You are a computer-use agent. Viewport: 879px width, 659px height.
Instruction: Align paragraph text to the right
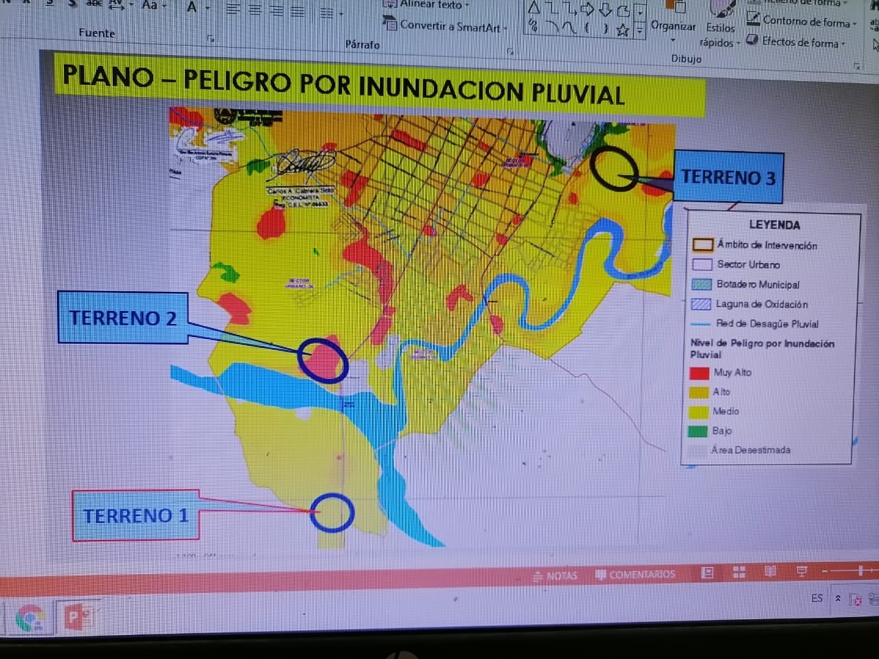click(x=277, y=12)
